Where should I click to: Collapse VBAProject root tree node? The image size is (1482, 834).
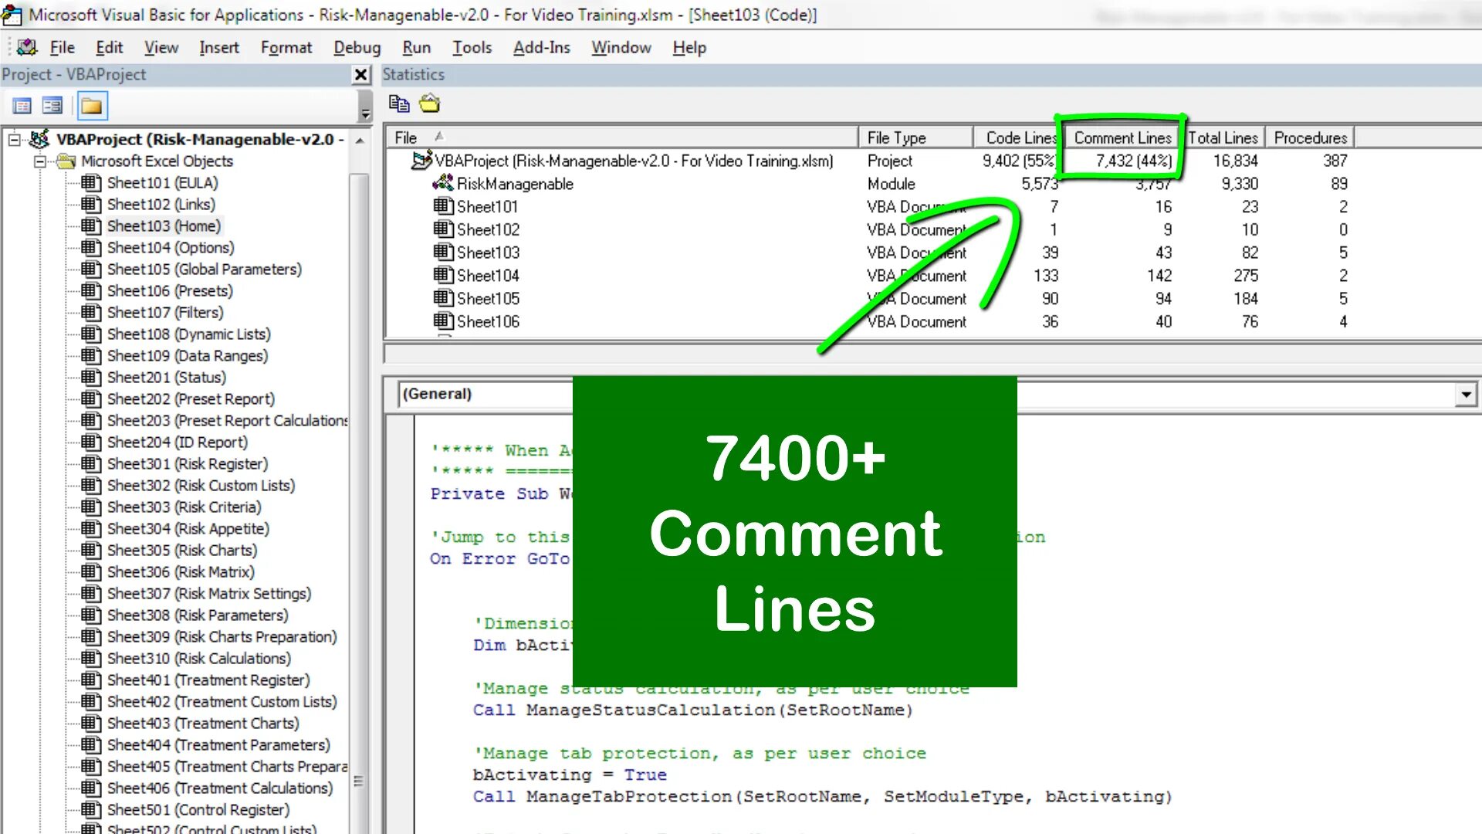(x=14, y=140)
